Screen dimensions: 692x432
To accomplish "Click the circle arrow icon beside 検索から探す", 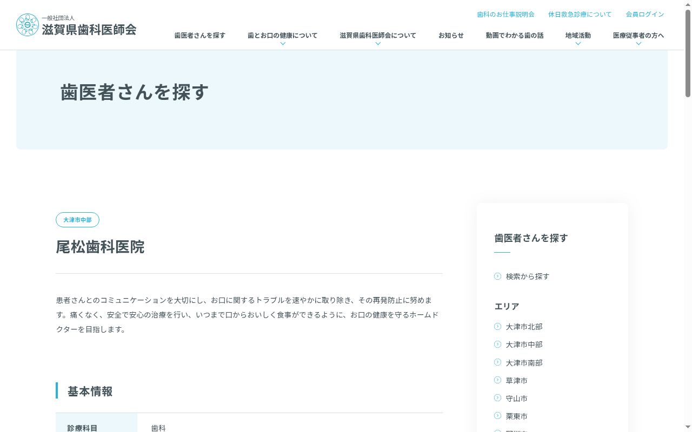I will [498, 276].
